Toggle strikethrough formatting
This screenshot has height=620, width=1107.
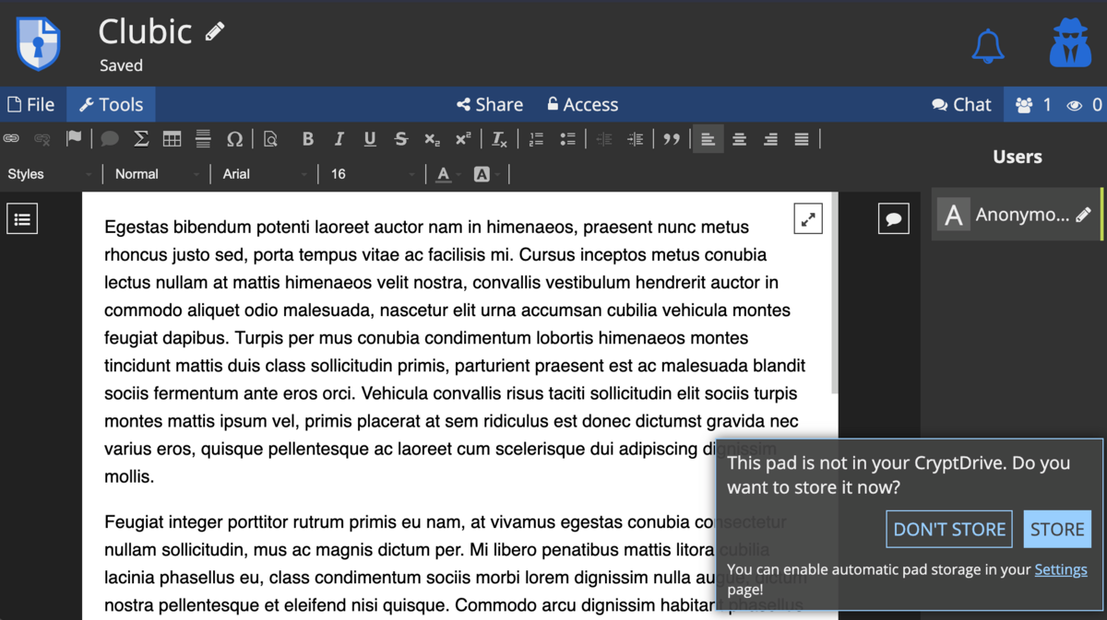(x=401, y=139)
